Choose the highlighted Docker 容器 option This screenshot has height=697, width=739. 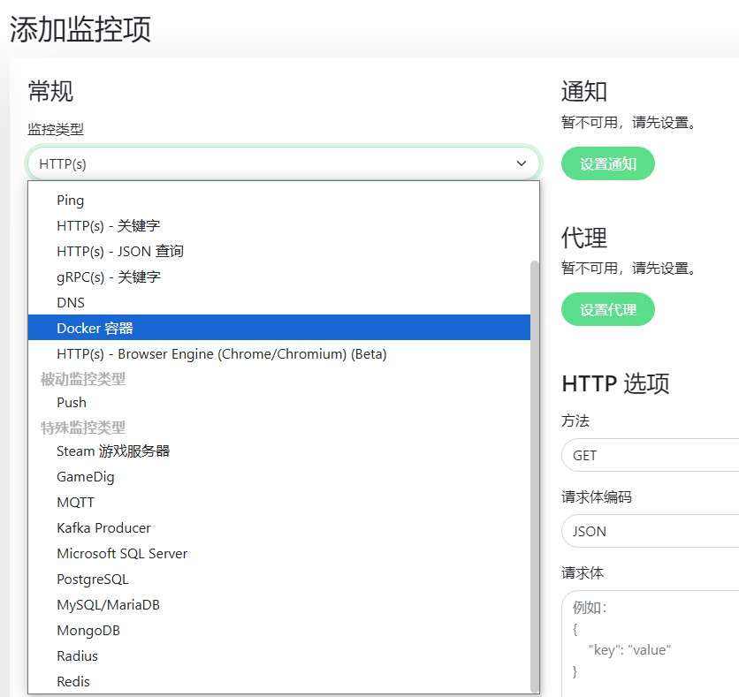click(95, 329)
